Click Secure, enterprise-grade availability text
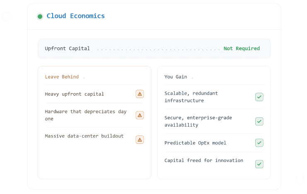The width and height of the screenshot is (307, 194). tap(198, 121)
